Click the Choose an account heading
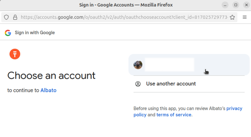This screenshot has width=251, height=137. (51, 76)
